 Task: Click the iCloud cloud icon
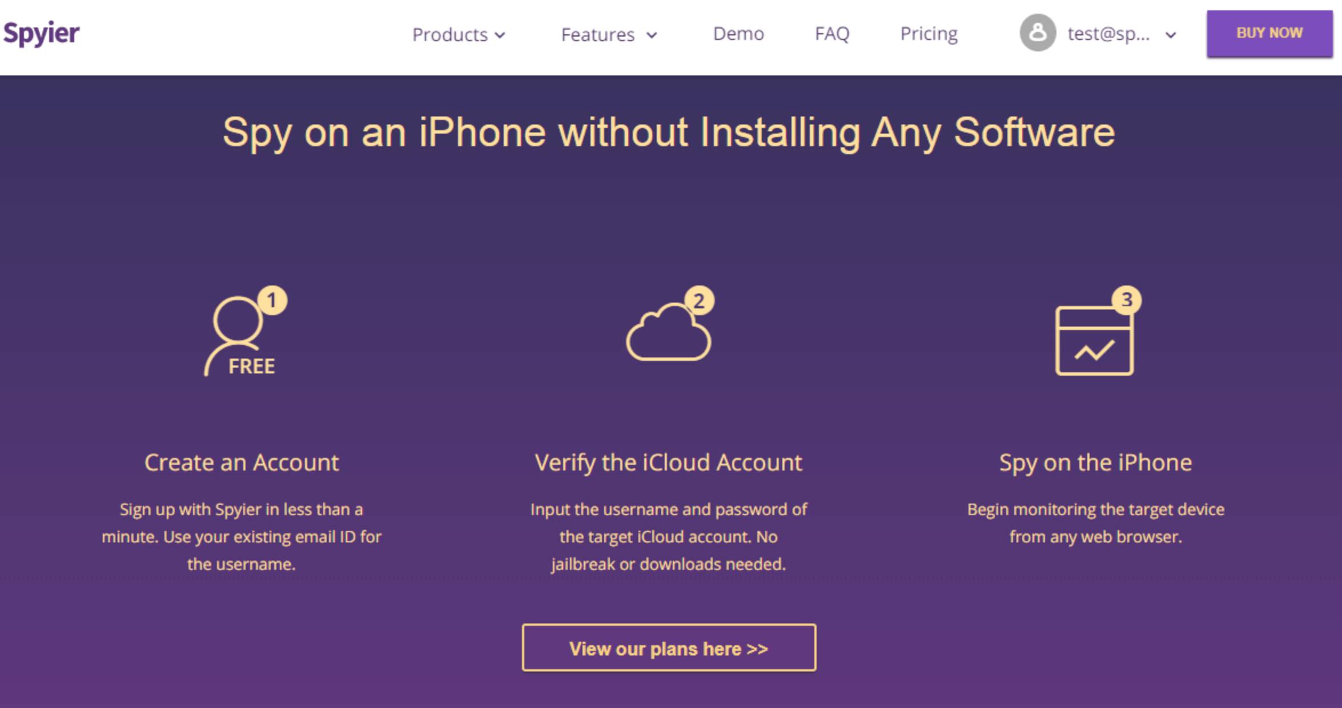670,324
